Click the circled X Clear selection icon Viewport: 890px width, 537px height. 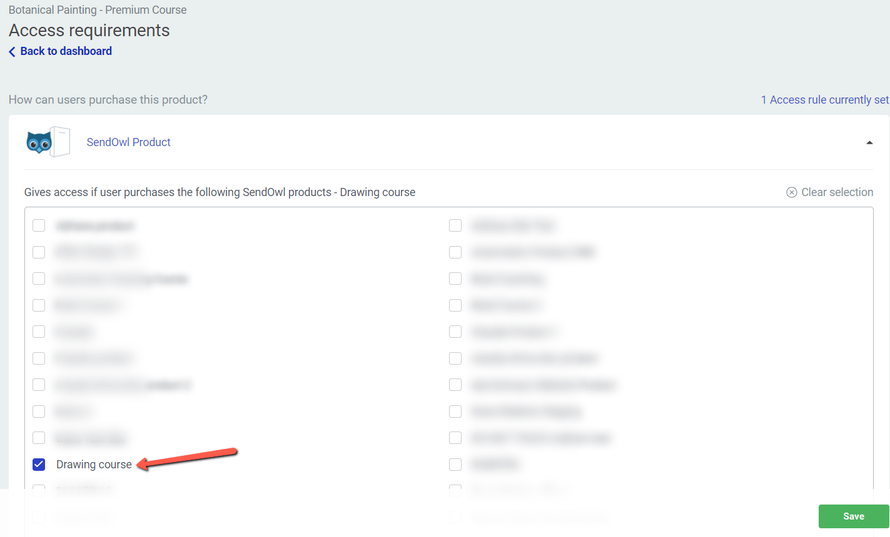pyautogui.click(x=791, y=192)
